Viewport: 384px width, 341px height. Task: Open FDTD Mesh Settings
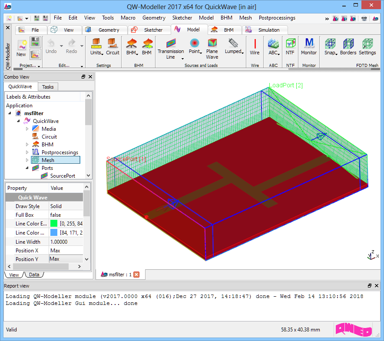[x=367, y=44]
